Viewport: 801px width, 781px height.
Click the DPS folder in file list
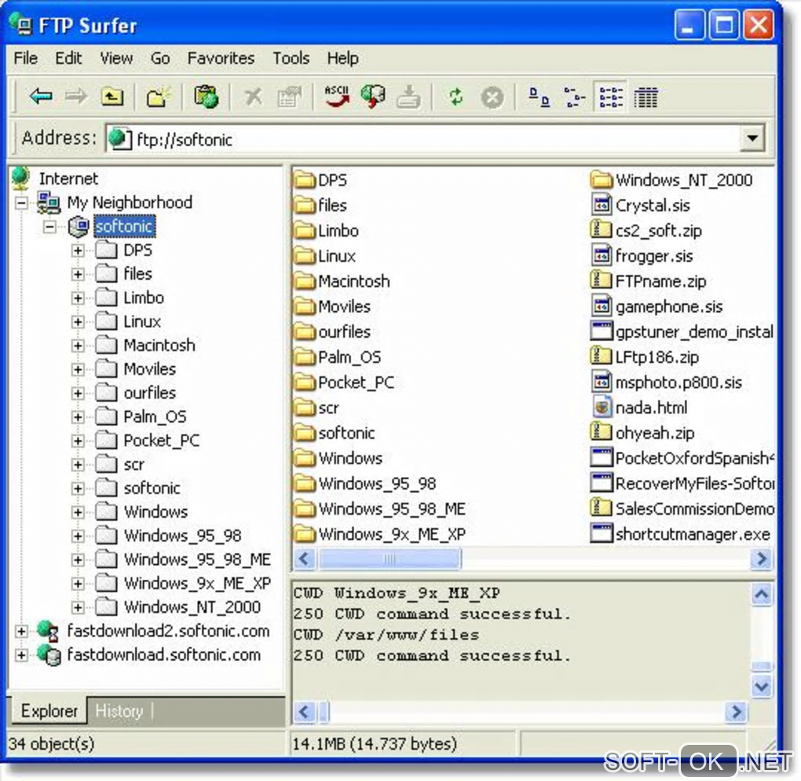click(x=321, y=180)
